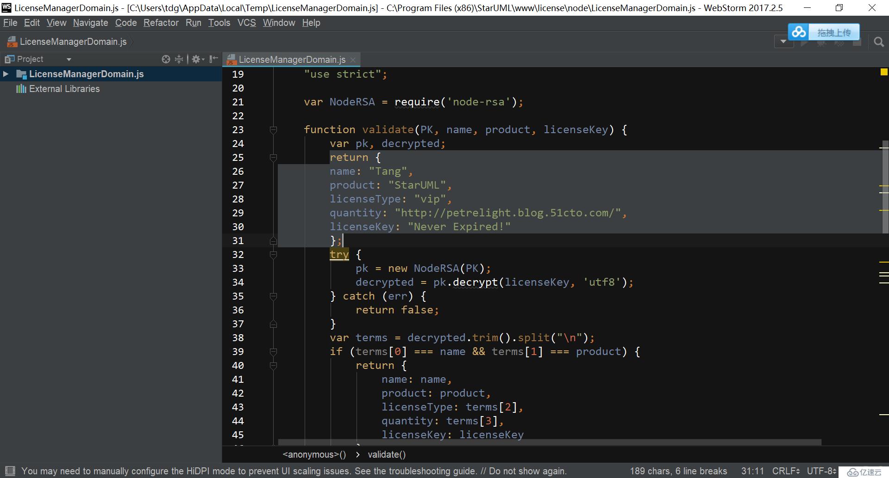This screenshot has width=889, height=478.
Task: Collapse the return fold on line 40
Action: click(x=273, y=366)
